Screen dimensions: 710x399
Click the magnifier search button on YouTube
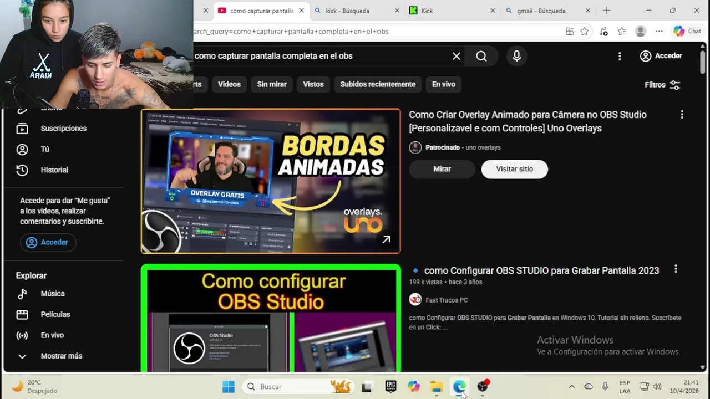[x=481, y=56]
